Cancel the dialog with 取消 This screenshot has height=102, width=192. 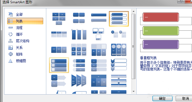tap(184, 98)
